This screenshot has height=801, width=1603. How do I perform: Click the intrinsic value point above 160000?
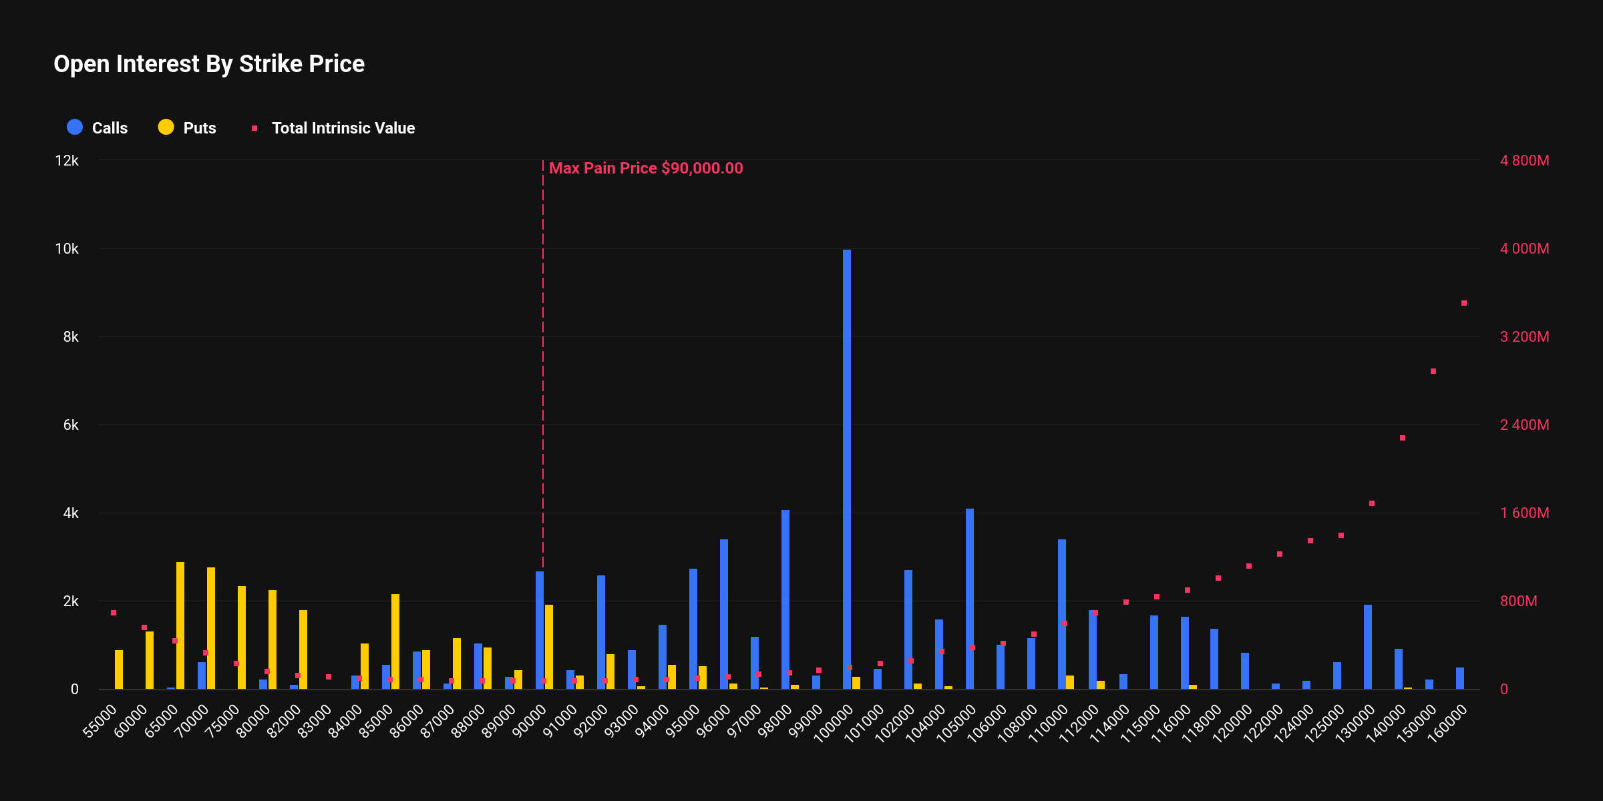pos(1464,303)
